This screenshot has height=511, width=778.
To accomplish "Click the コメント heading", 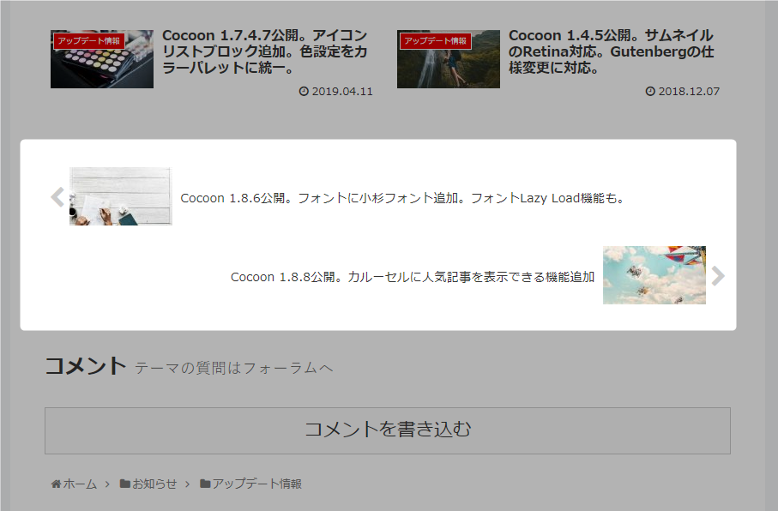I will coord(85,366).
